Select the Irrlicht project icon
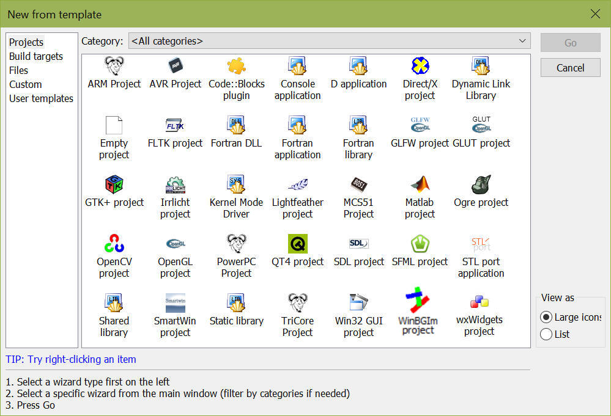 pyautogui.click(x=176, y=184)
